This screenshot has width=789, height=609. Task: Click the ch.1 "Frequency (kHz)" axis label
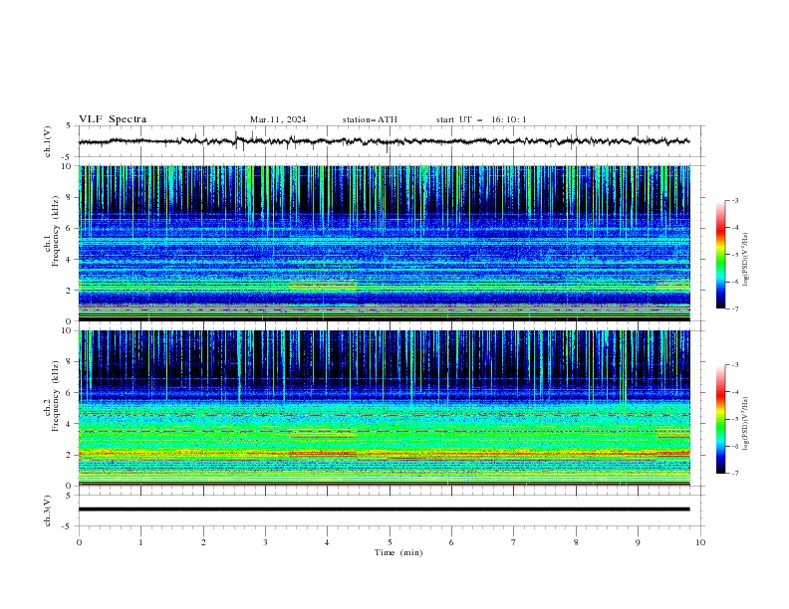coord(56,231)
